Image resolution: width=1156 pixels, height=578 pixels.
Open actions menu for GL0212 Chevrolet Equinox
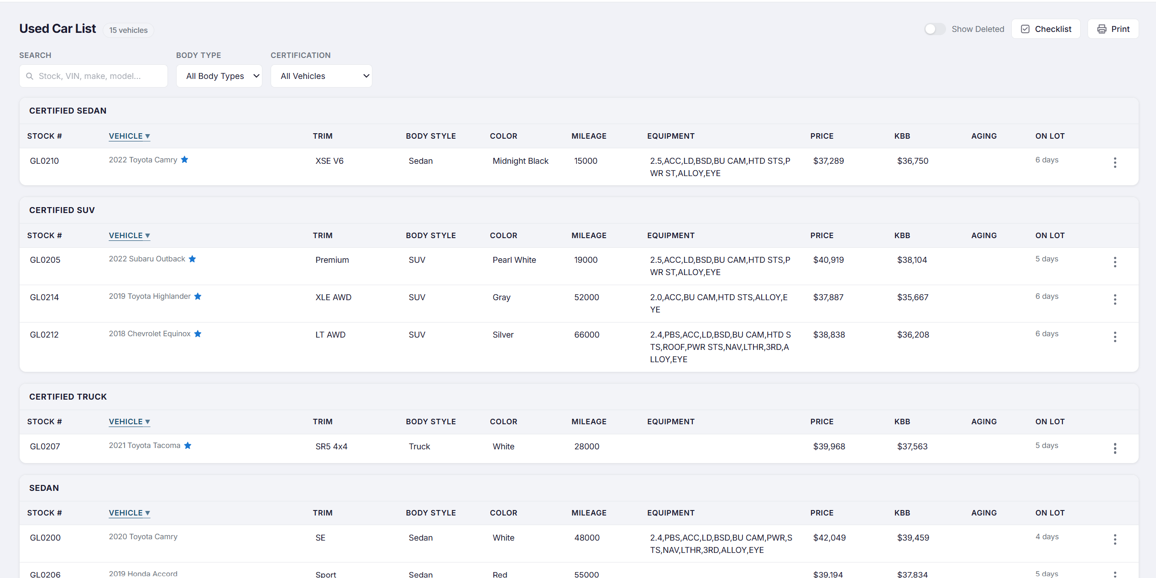(x=1114, y=337)
